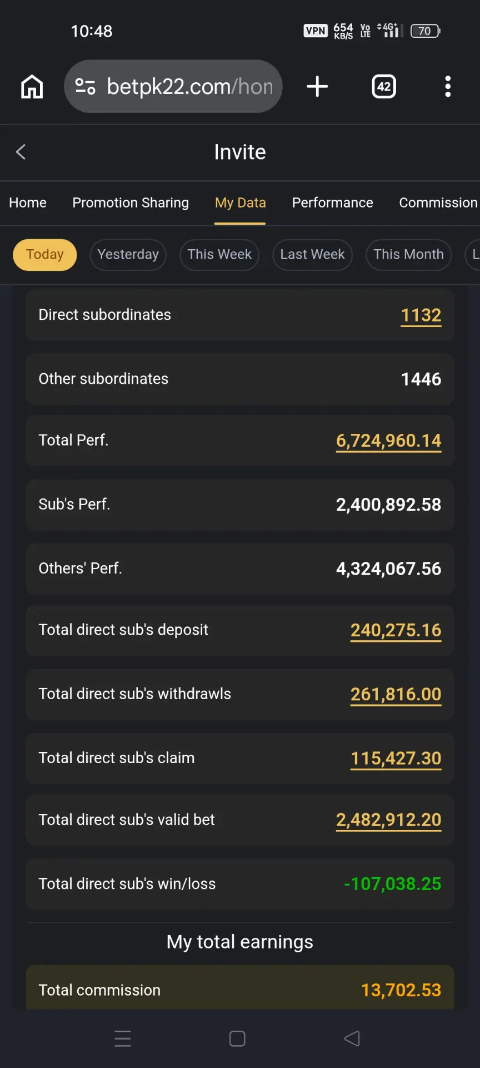
Task: Select the This Month filter chip
Action: click(x=409, y=255)
